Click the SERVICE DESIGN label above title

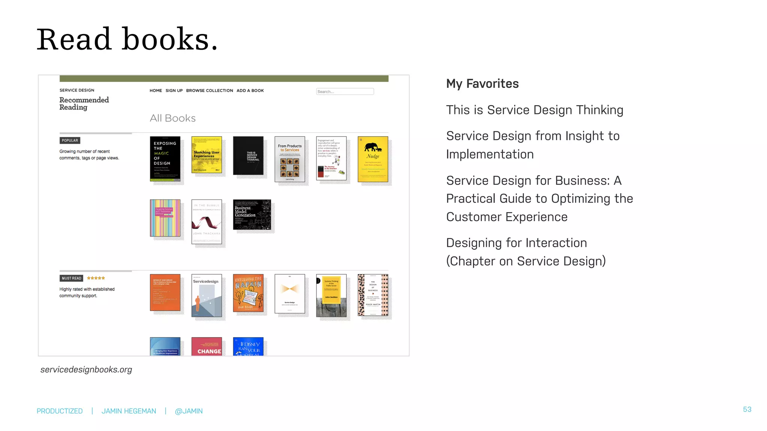(x=77, y=90)
